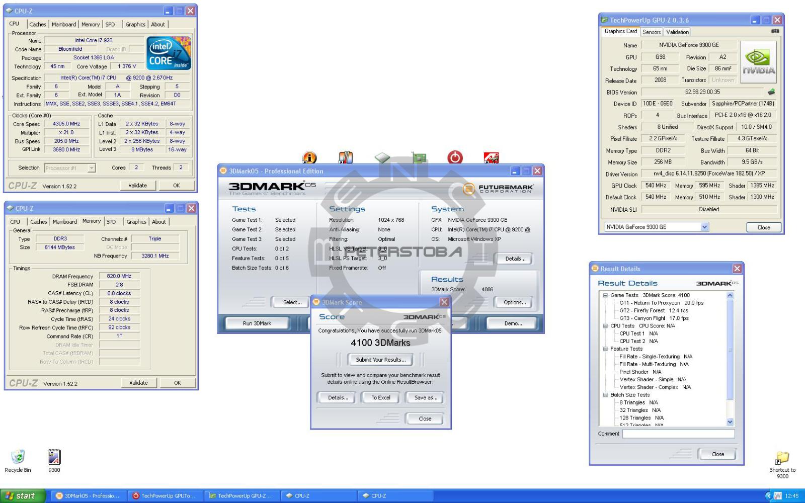Click Close in the Result Details window
Image resolution: width=805 pixels, height=503 pixels.
[717, 454]
